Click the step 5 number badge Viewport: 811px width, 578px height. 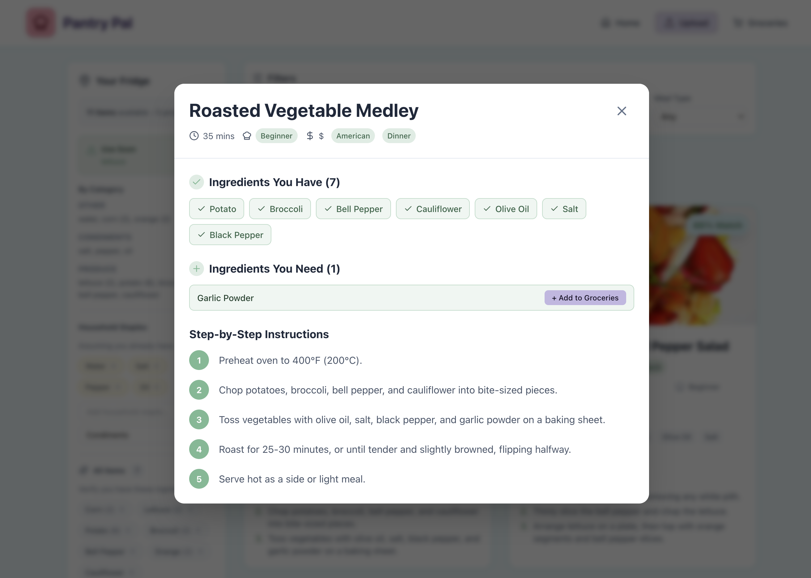(x=199, y=479)
